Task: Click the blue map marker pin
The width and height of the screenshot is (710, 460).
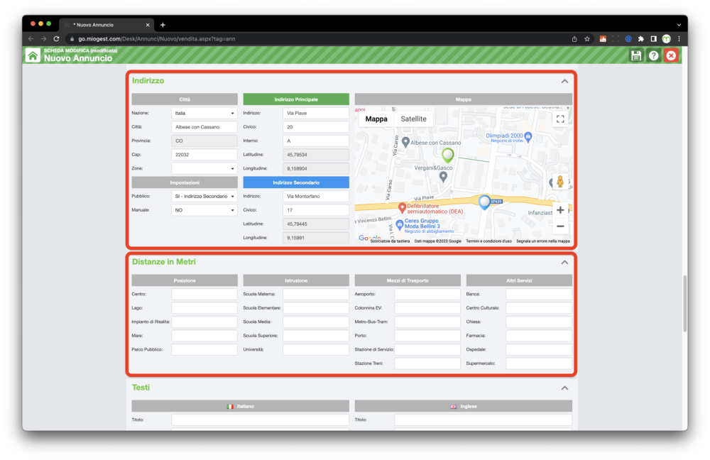Action: [x=484, y=202]
